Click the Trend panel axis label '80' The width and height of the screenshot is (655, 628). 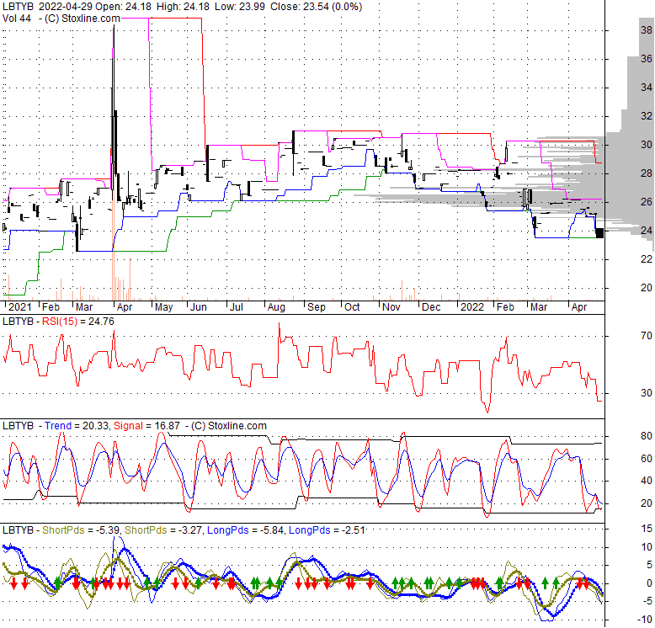click(x=647, y=436)
